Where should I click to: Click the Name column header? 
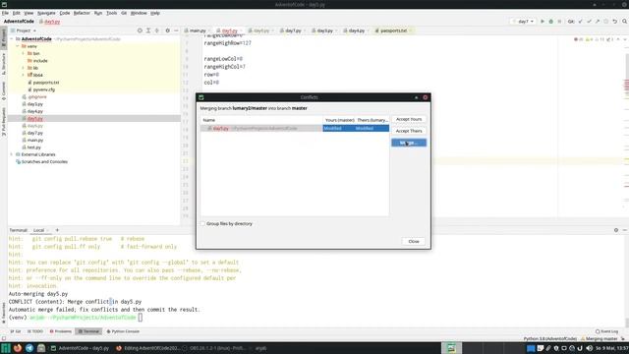click(x=261, y=120)
